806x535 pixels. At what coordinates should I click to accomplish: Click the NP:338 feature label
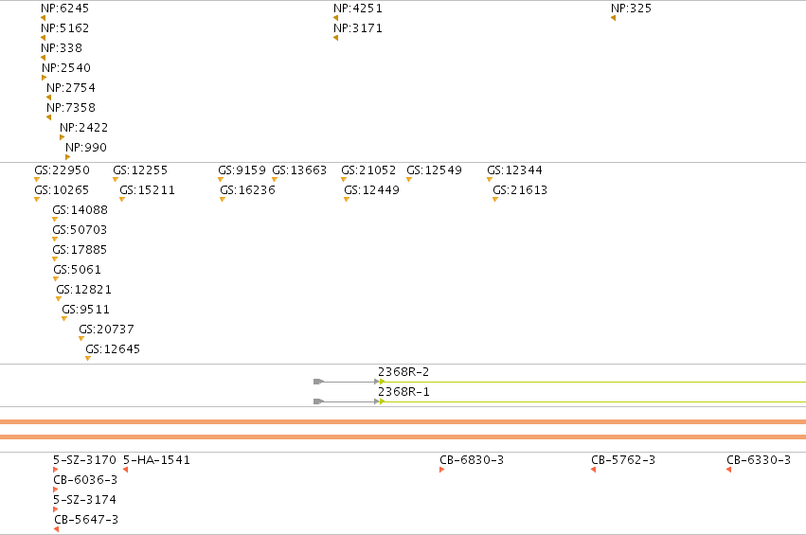[62, 48]
